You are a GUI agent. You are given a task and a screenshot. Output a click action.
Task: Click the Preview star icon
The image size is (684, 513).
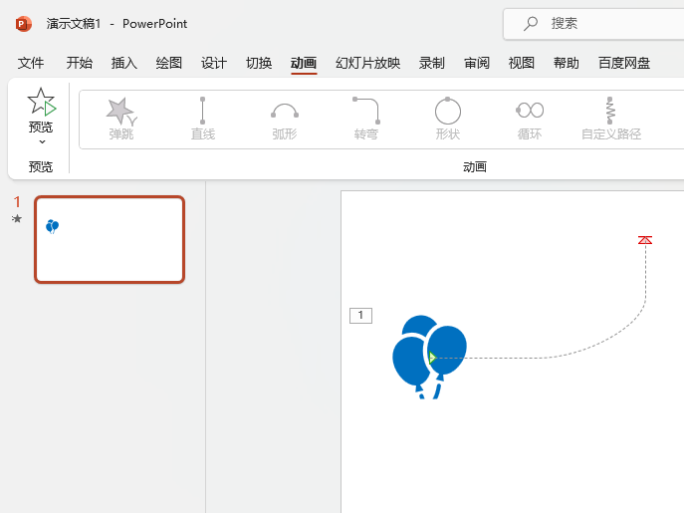[41, 103]
